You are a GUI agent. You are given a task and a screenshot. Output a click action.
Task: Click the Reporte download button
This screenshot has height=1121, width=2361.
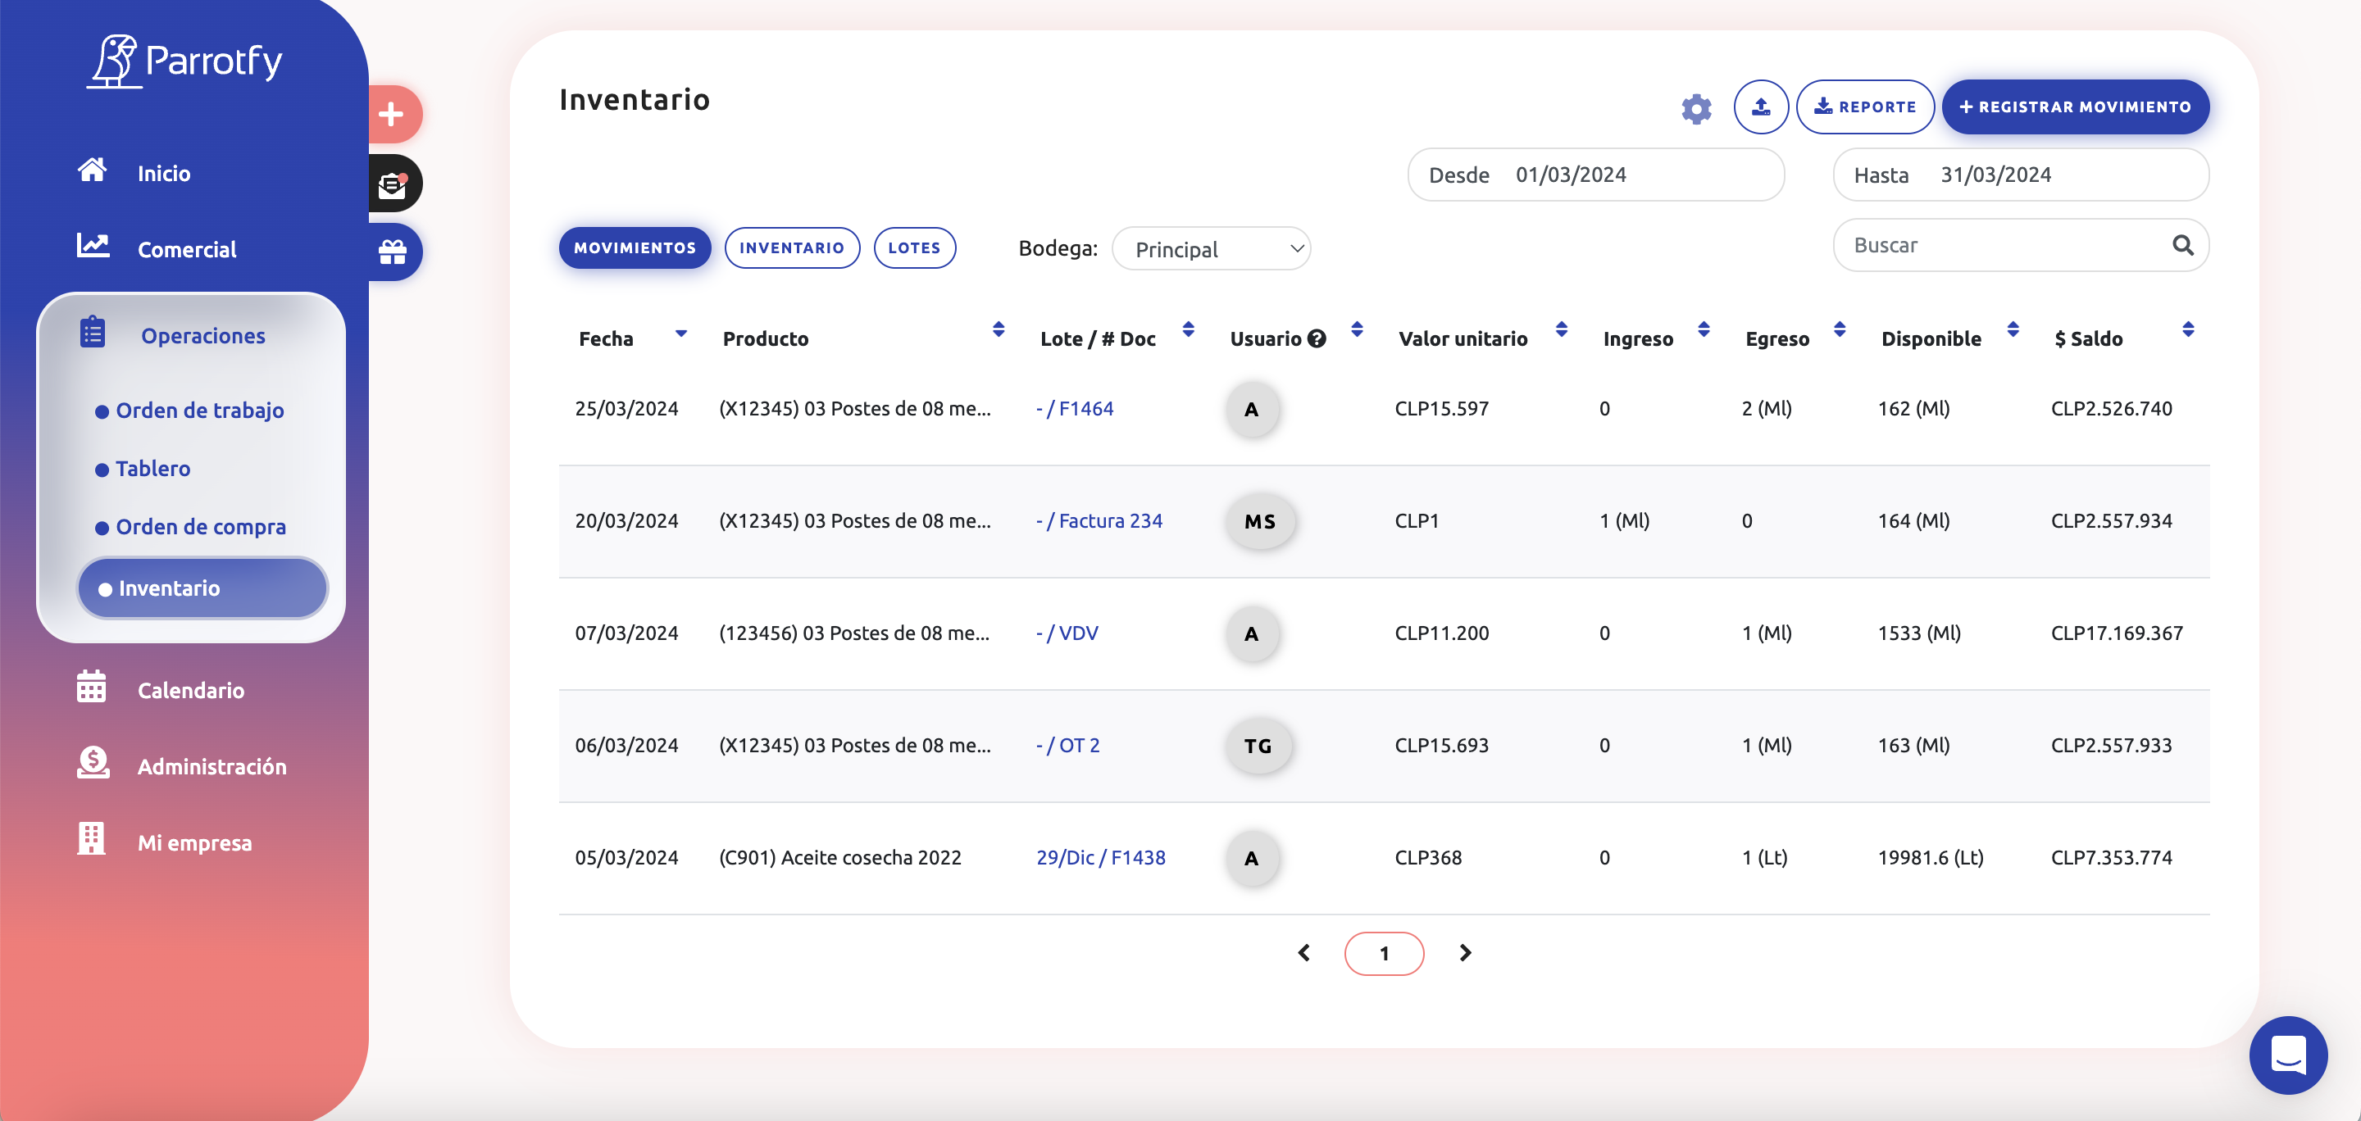point(1864,107)
